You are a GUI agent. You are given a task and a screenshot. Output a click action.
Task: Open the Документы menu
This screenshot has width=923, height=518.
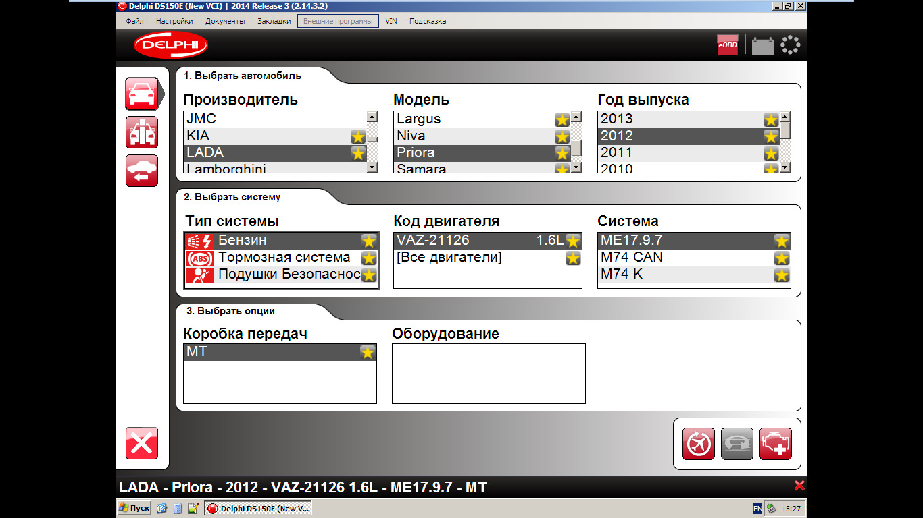[225, 21]
